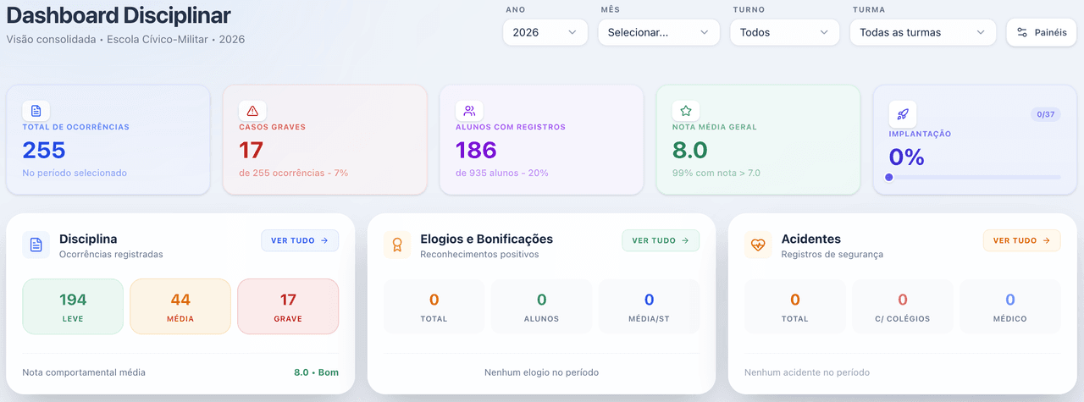
Task: Click the text 'de 935 alunos - 20%'
Action: click(502, 173)
